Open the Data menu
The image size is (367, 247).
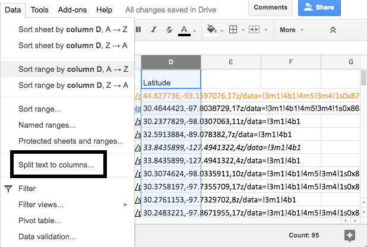tap(13, 10)
